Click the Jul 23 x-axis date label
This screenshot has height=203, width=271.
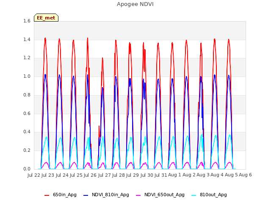pos(48,175)
